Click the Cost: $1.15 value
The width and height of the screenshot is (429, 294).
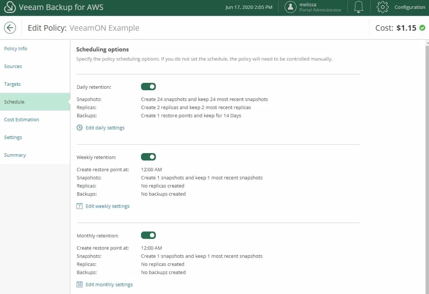396,28
